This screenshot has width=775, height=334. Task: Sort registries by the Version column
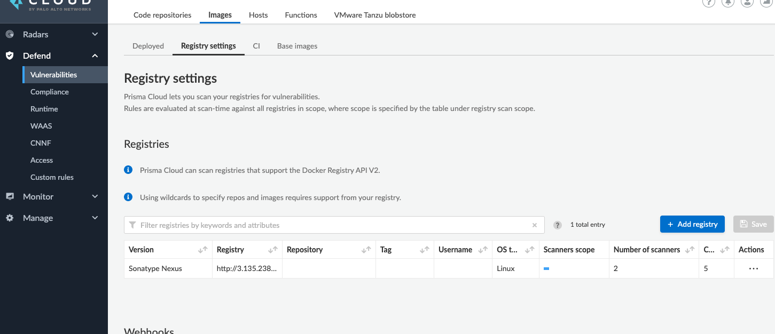point(202,250)
